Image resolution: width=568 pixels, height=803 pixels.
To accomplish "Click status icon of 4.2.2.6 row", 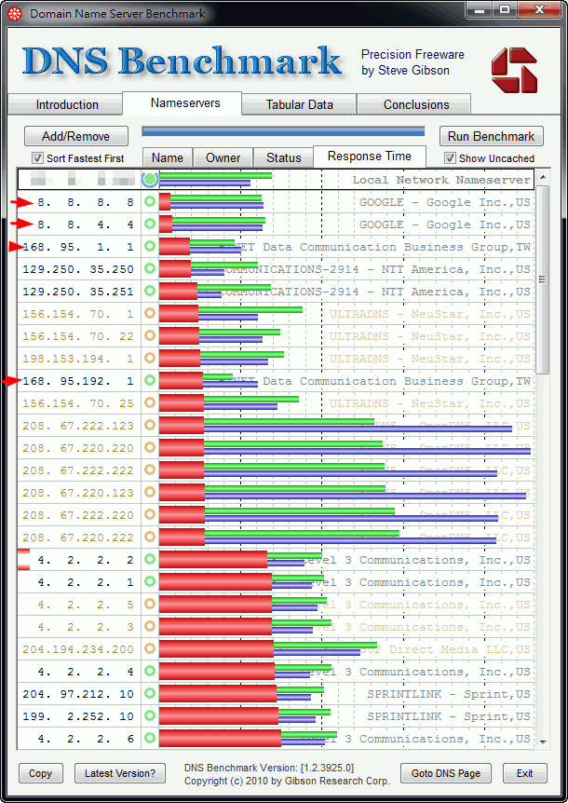I will [149, 739].
